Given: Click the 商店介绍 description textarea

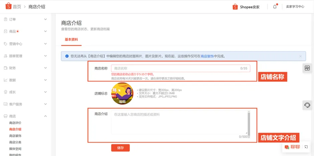Looking at the screenshot, I should pyautogui.click(x=179, y=122).
